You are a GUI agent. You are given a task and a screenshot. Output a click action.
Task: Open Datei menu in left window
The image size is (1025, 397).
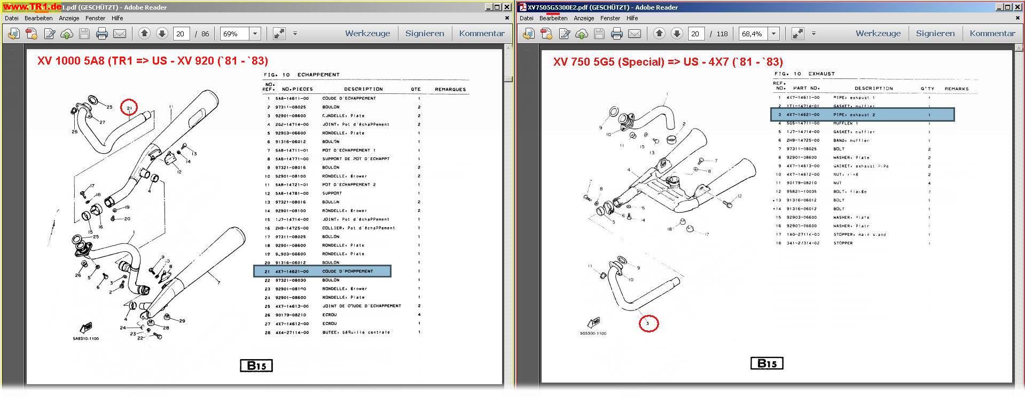pyautogui.click(x=11, y=18)
